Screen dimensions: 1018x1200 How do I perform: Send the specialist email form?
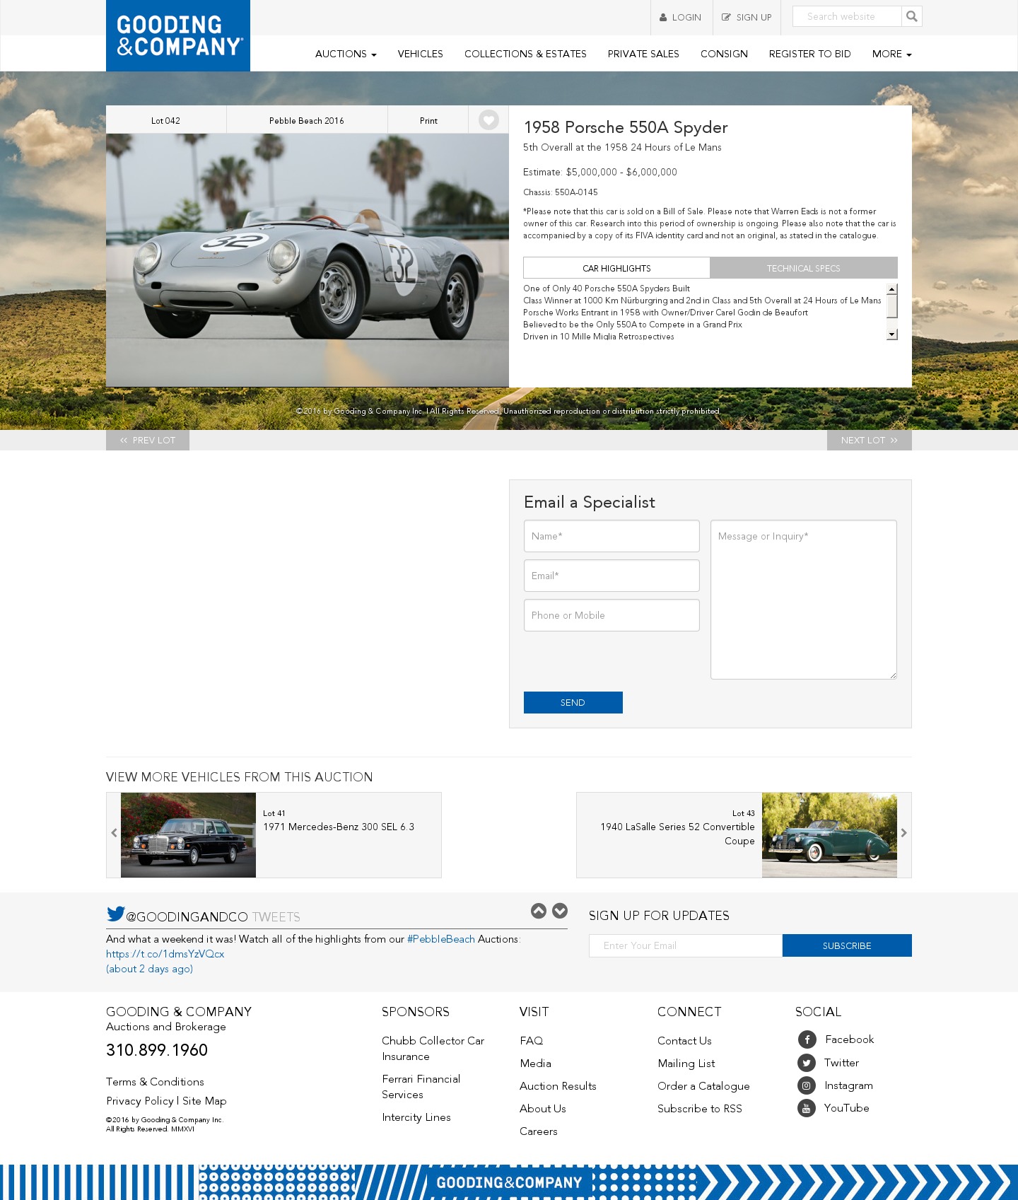(573, 702)
